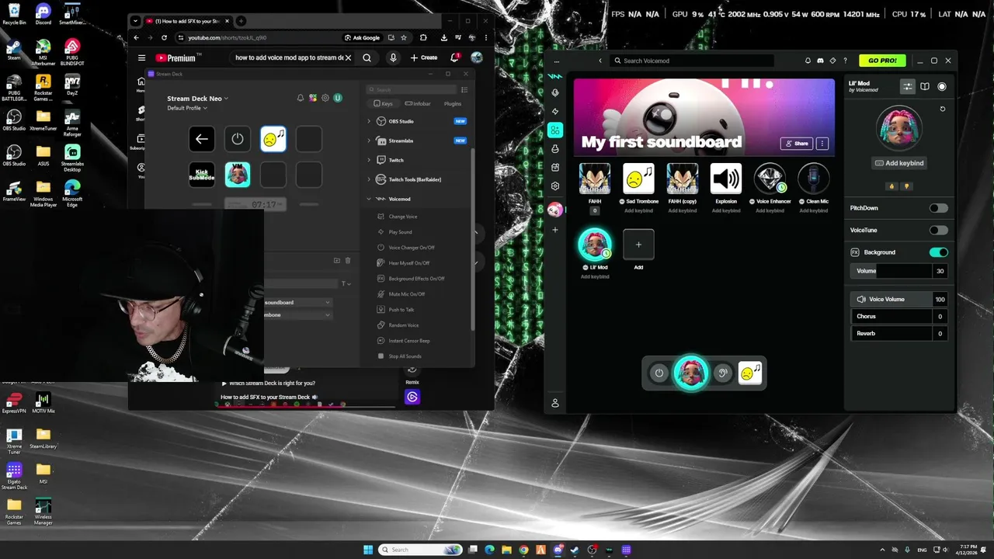Viewport: 994px width, 559px height.
Task: Click the Voicemod account icon at sidebar bottom
Action: 555,403
